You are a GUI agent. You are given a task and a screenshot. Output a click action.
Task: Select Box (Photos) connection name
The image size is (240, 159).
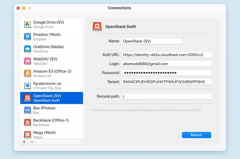coord(44,108)
